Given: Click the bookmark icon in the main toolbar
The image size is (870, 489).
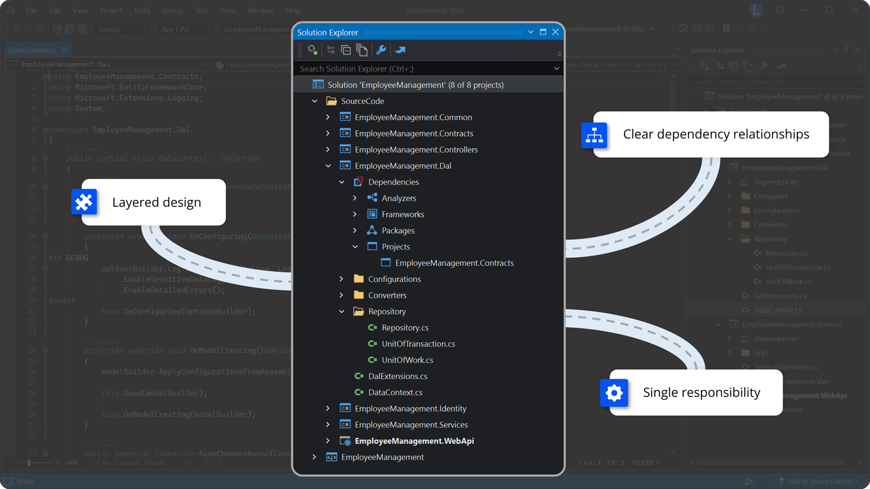Looking at the screenshot, I should [726, 29].
